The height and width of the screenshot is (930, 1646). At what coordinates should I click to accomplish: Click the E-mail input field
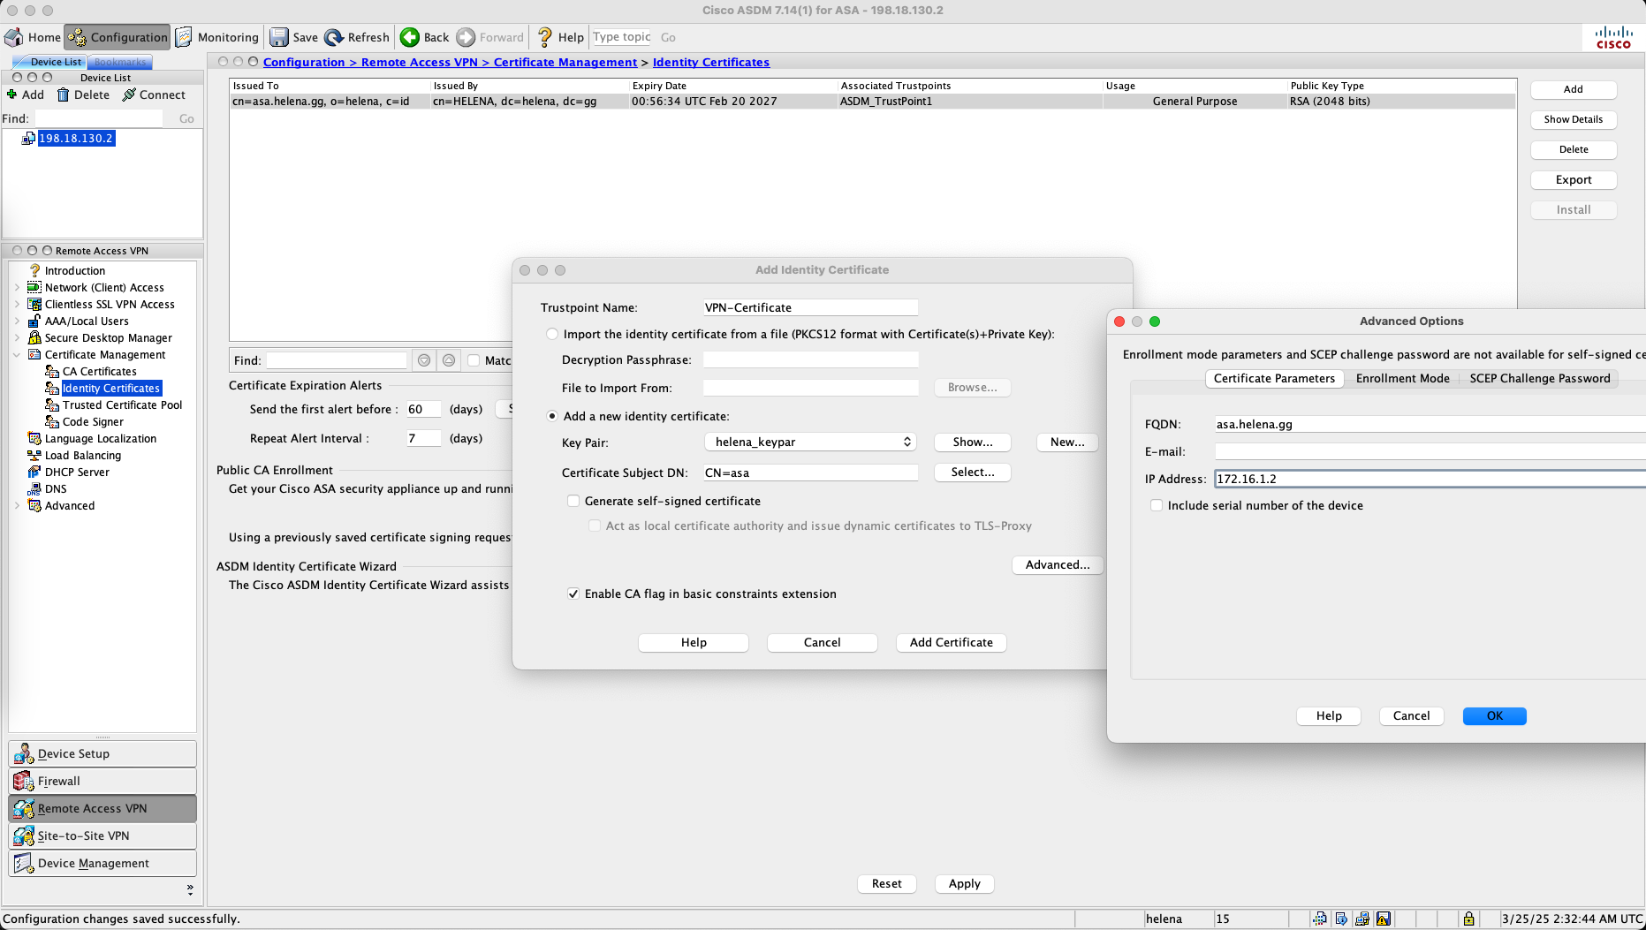[x=1429, y=451]
